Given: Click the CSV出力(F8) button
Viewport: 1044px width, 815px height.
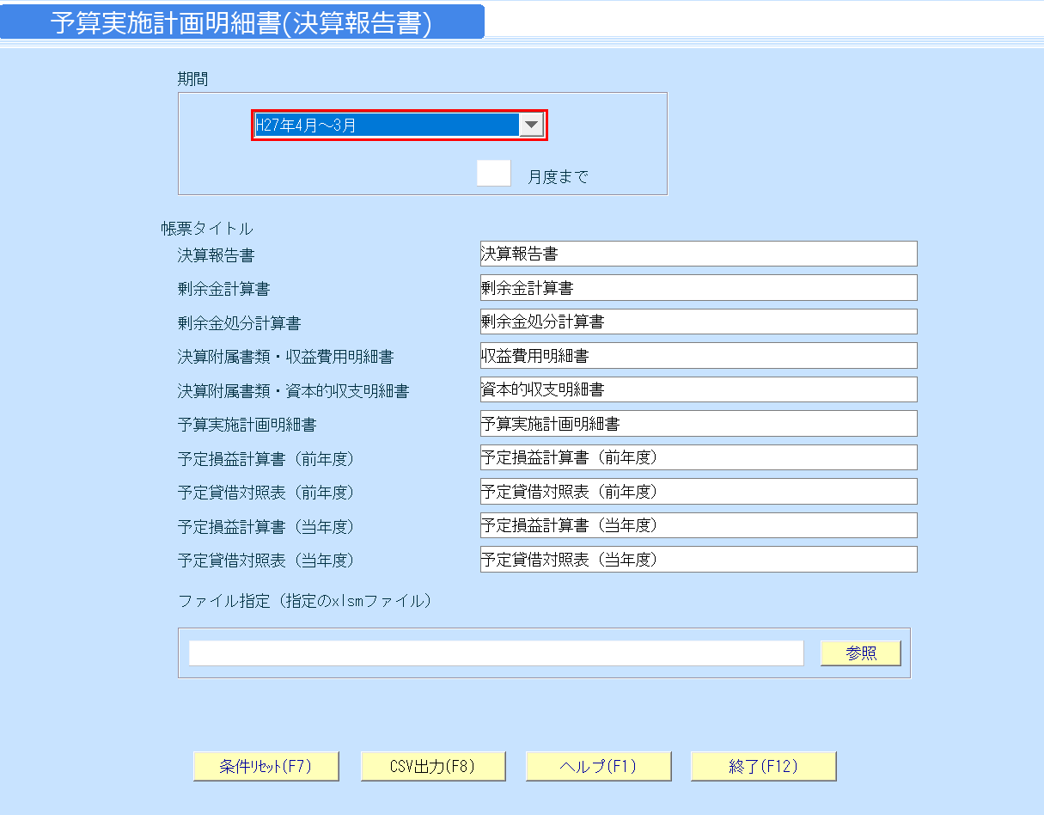Looking at the screenshot, I should pyautogui.click(x=433, y=766).
